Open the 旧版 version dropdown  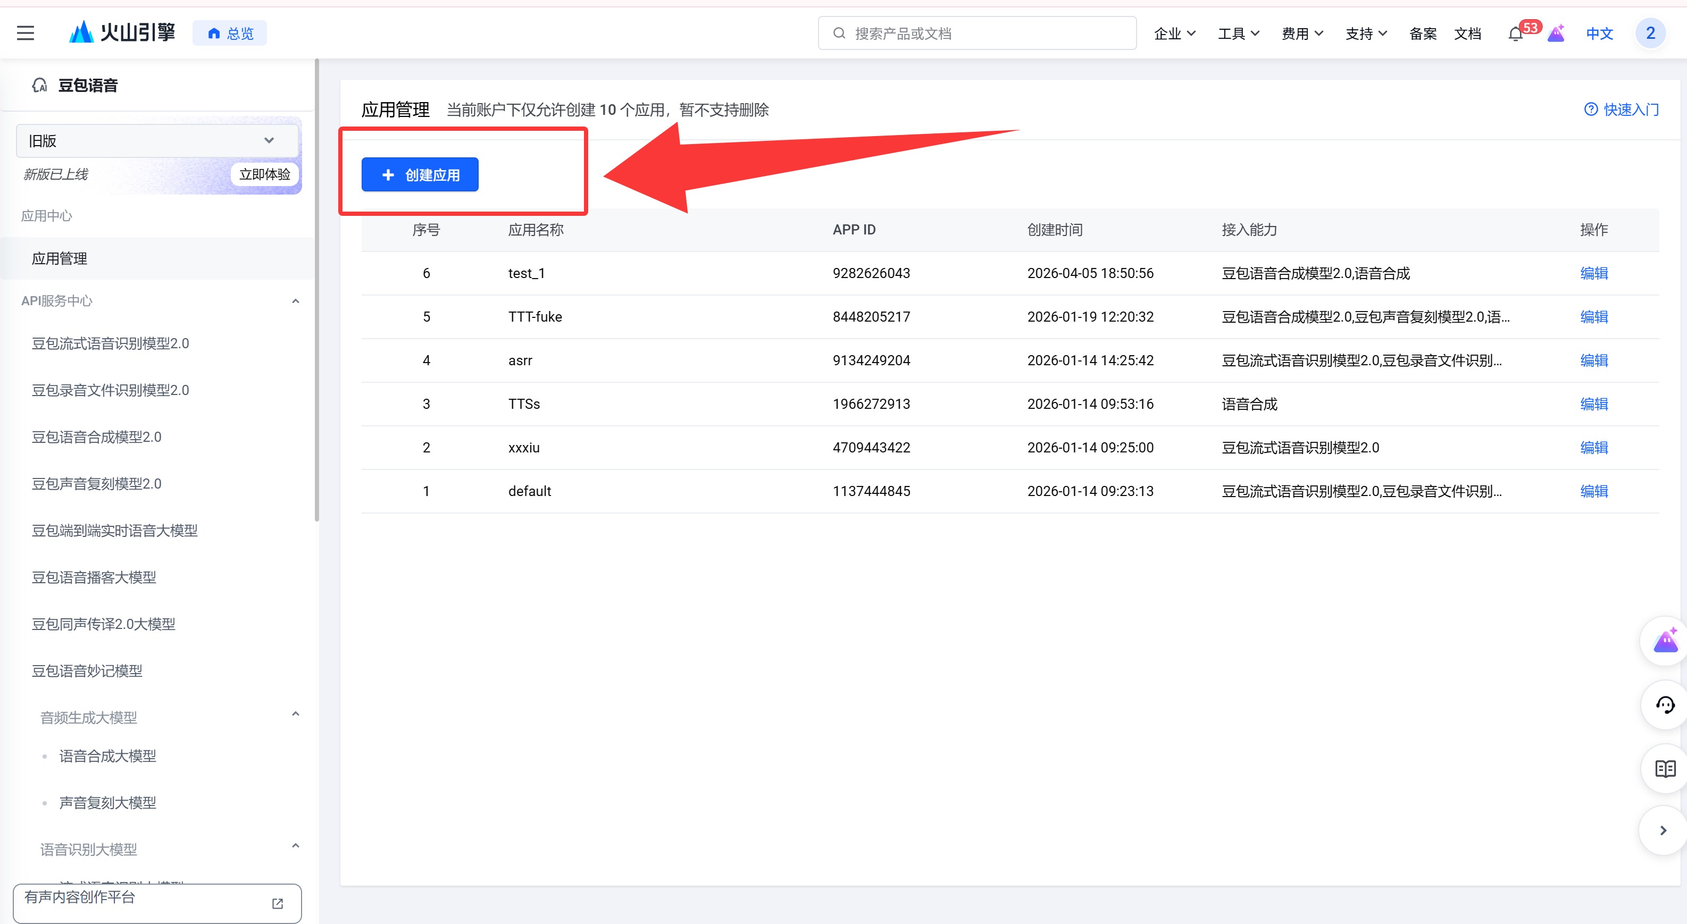(156, 141)
